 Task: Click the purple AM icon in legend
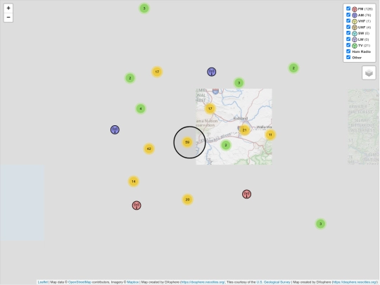click(x=355, y=15)
